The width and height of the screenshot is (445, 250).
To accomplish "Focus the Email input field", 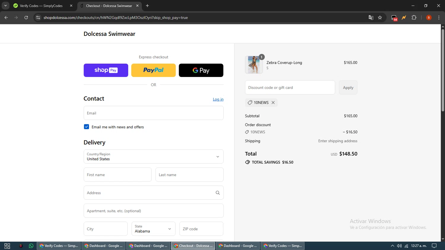I will tap(154, 113).
